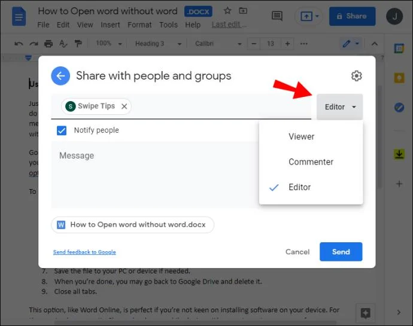The image size is (413, 326).
Task: Click the Cancel button
Action: pos(297,252)
